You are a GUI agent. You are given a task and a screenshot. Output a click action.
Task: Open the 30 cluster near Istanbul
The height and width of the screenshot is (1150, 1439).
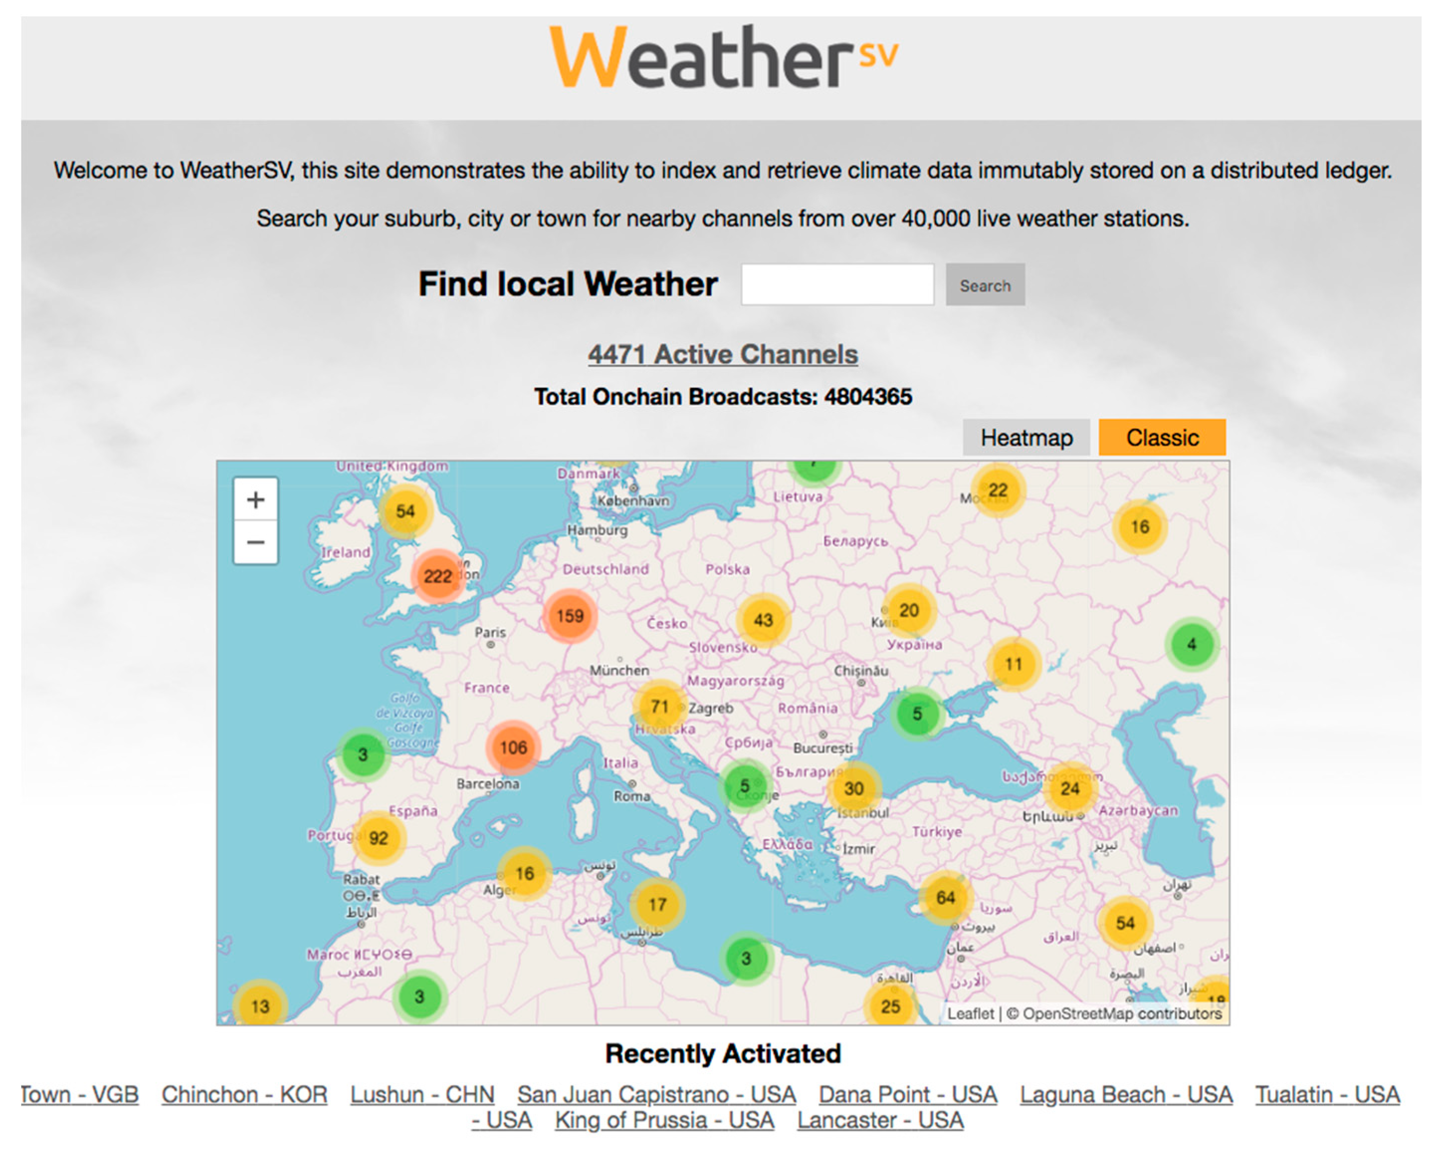click(854, 788)
